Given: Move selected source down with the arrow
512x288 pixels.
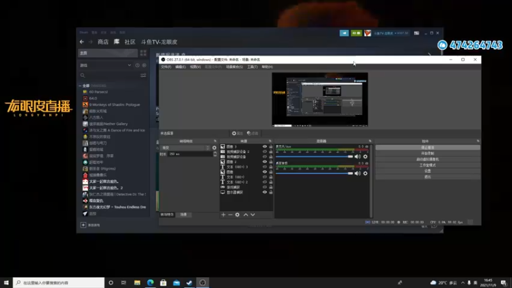Looking at the screenshot, I should tap(253, 214).
